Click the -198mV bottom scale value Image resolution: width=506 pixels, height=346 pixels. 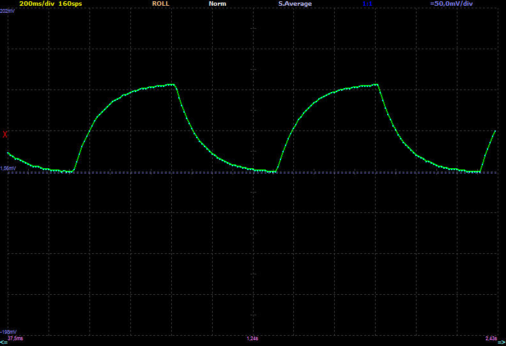pos(8,332)
